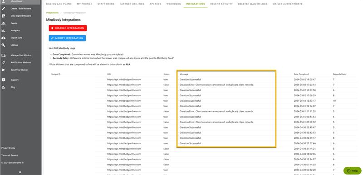Screen dimensions: 363x175
Task: Select Send Your Waiver in sidebar
Action: click(19, 70)
